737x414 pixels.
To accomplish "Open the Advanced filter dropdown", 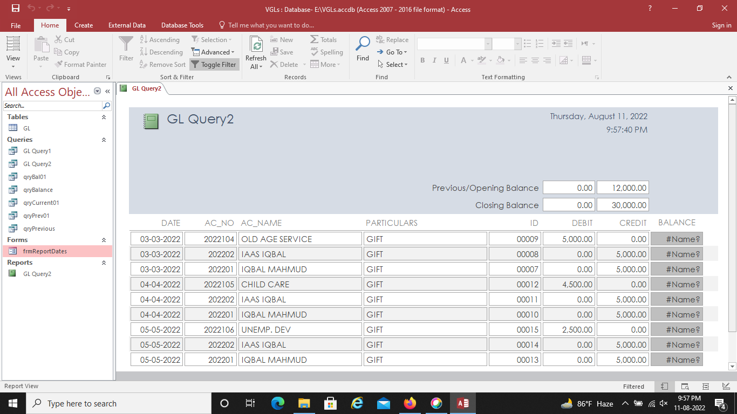I will coord(213,52).
